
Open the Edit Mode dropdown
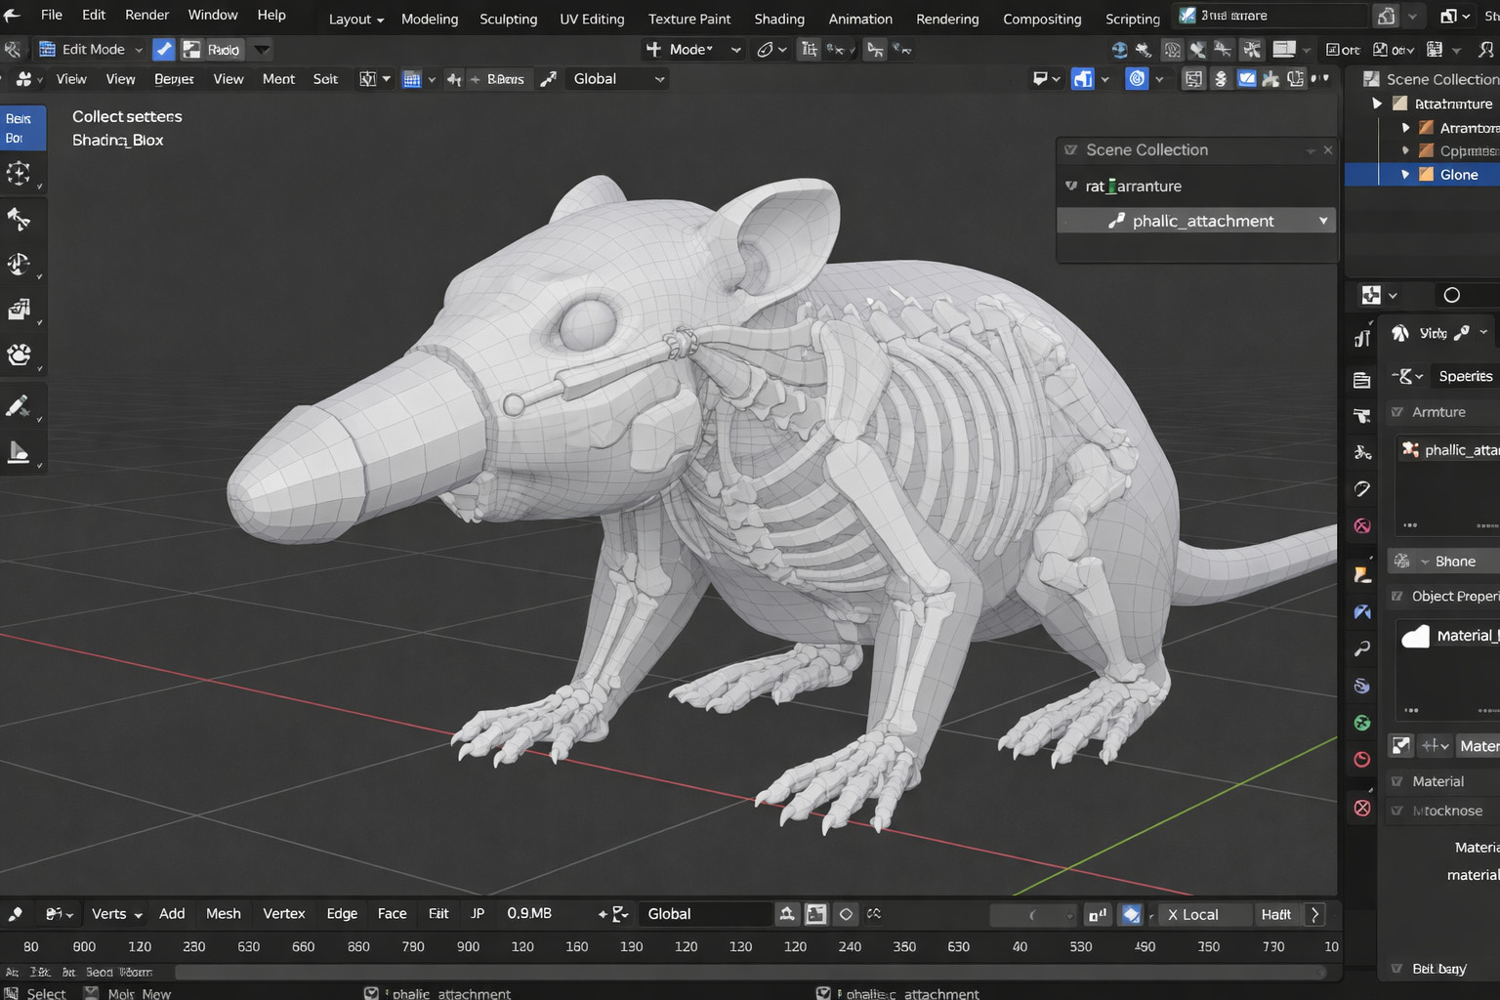point(91,49)
